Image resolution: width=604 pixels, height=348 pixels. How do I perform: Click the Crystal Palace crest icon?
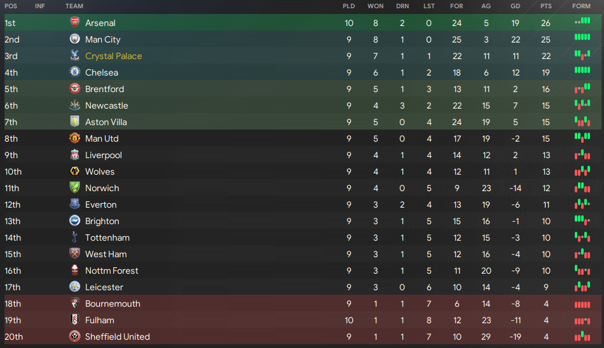pyautogui.click(x=75, y=55)
